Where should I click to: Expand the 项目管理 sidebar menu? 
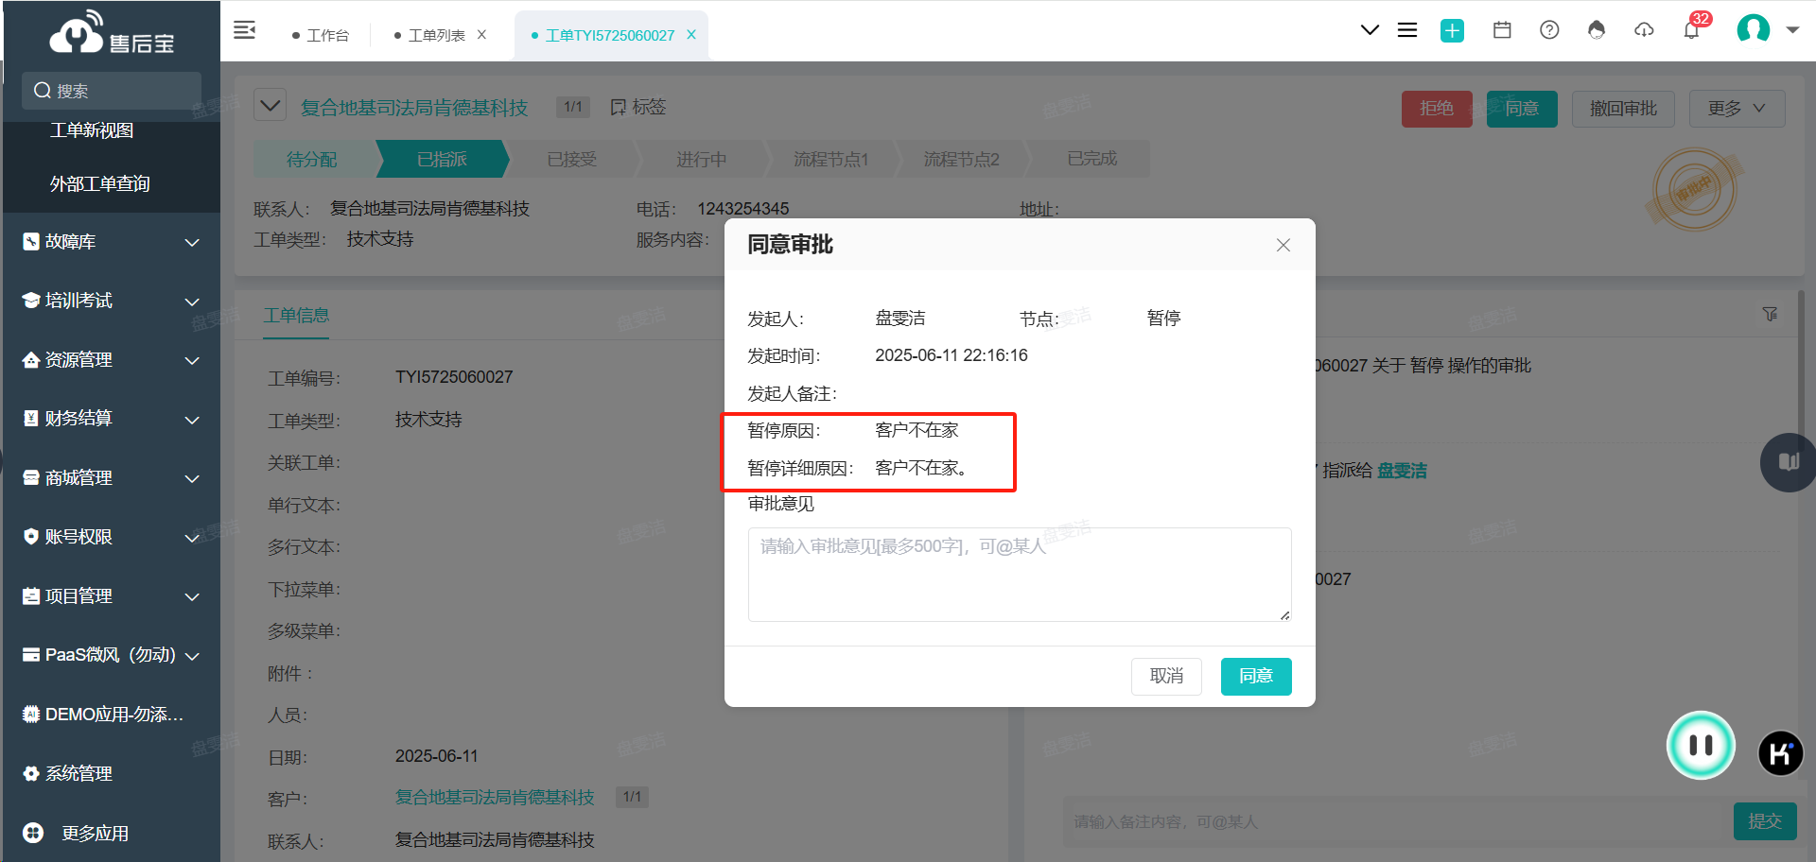[112, 596]
